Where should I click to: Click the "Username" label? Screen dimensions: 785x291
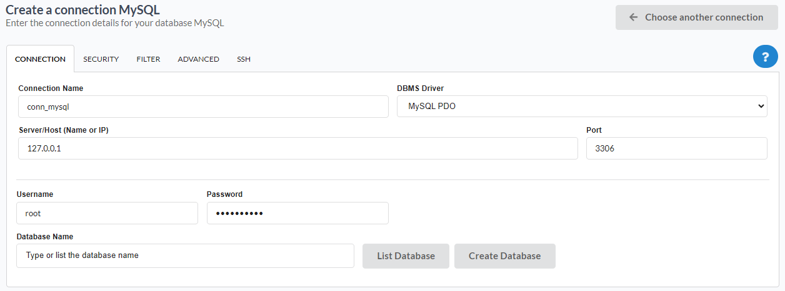tap(35, 194)
